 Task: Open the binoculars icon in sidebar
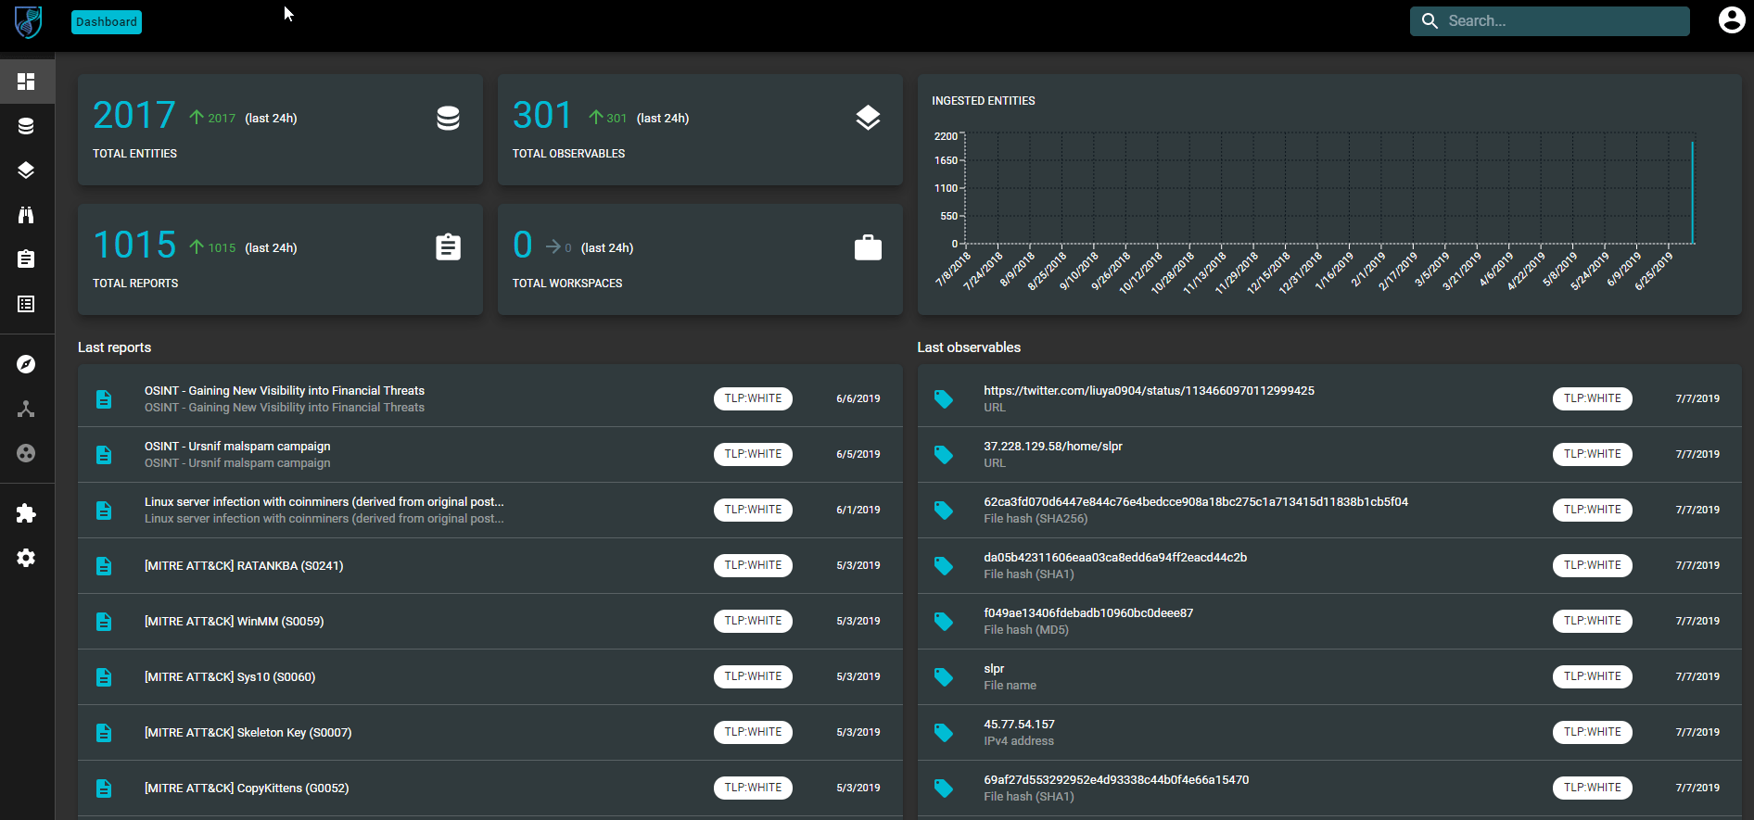click(x=26, y=215)
